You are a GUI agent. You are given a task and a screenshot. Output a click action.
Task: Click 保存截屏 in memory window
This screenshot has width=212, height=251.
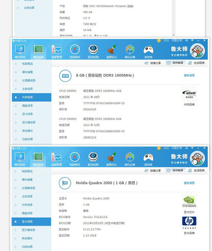[x=176, y=63]
